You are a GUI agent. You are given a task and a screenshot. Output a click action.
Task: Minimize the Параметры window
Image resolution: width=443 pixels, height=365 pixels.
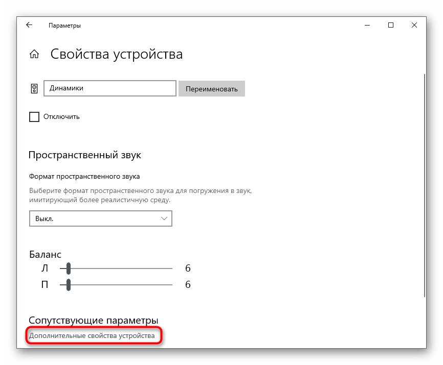[x=367, y=25]
